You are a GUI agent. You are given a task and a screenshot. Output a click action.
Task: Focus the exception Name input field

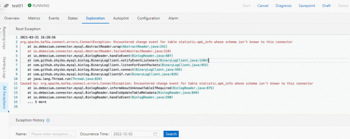[52, 134]
